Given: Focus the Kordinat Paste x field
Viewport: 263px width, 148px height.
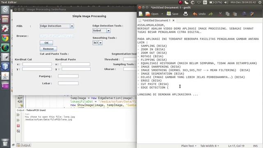Looking at the screenshot, I should click(x=76, y=64).
